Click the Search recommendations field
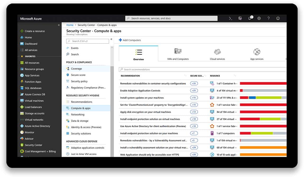 tap(159, 69)
